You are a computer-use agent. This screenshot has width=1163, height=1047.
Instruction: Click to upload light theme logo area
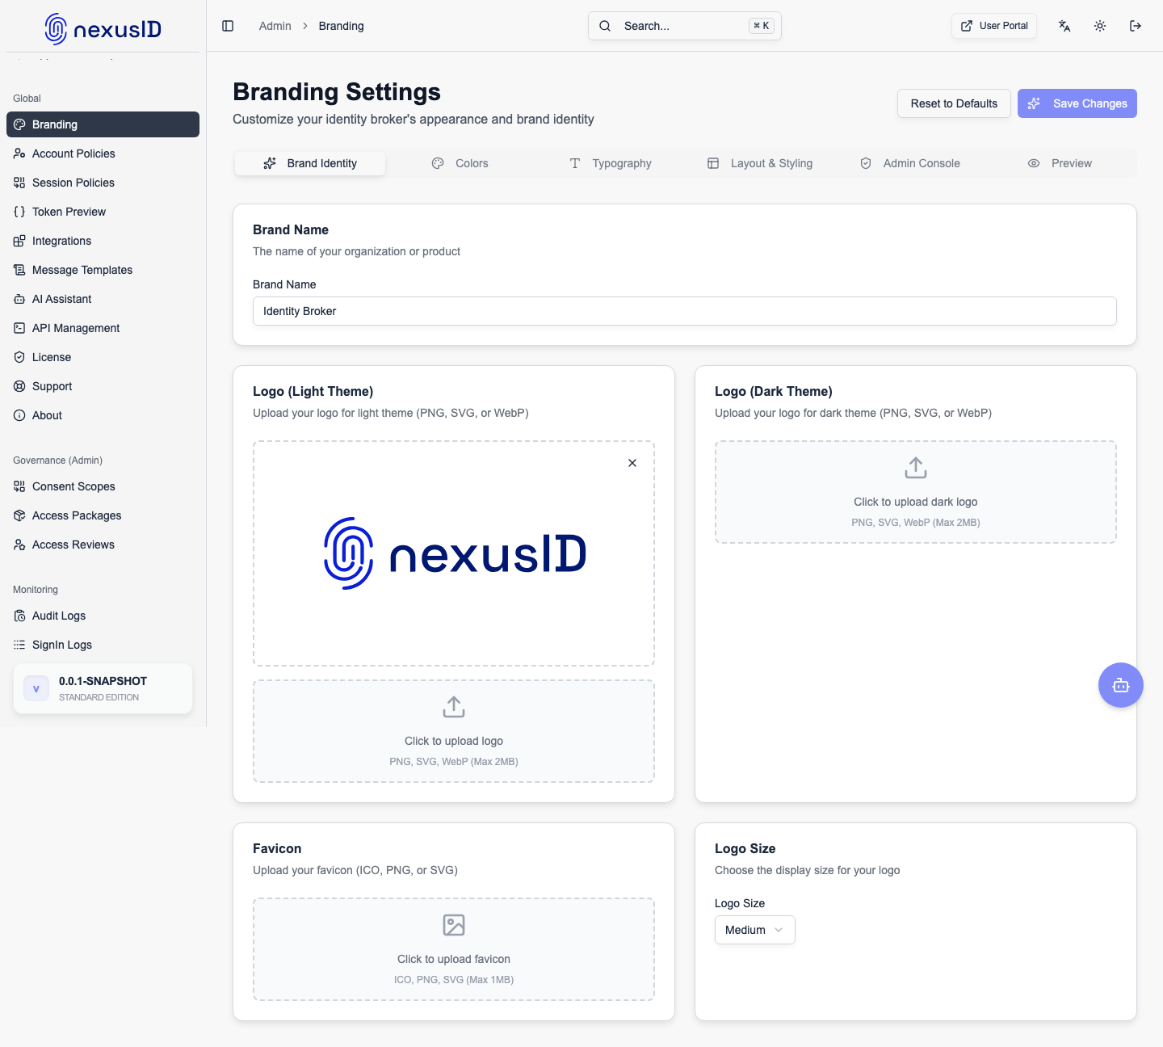point(454,731)
